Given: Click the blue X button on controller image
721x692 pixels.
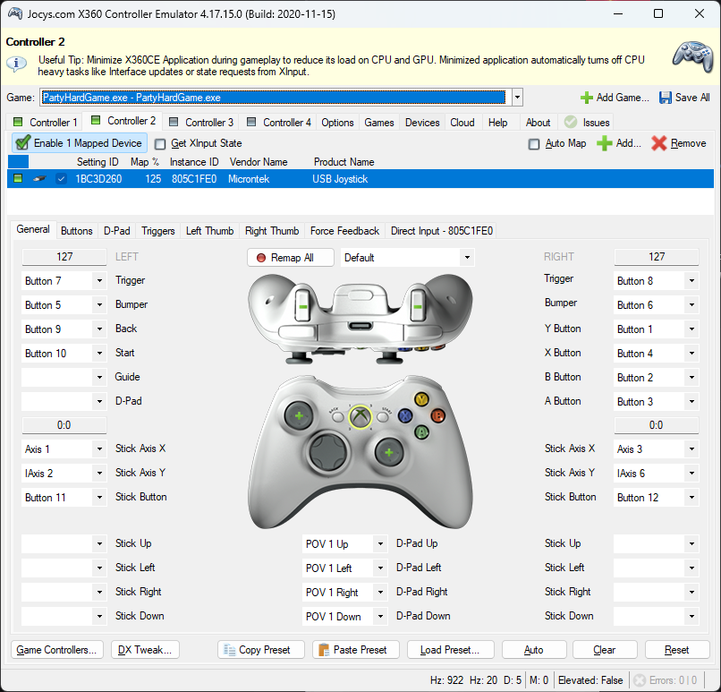Looking at the screenshot, I should pos(404,416).
